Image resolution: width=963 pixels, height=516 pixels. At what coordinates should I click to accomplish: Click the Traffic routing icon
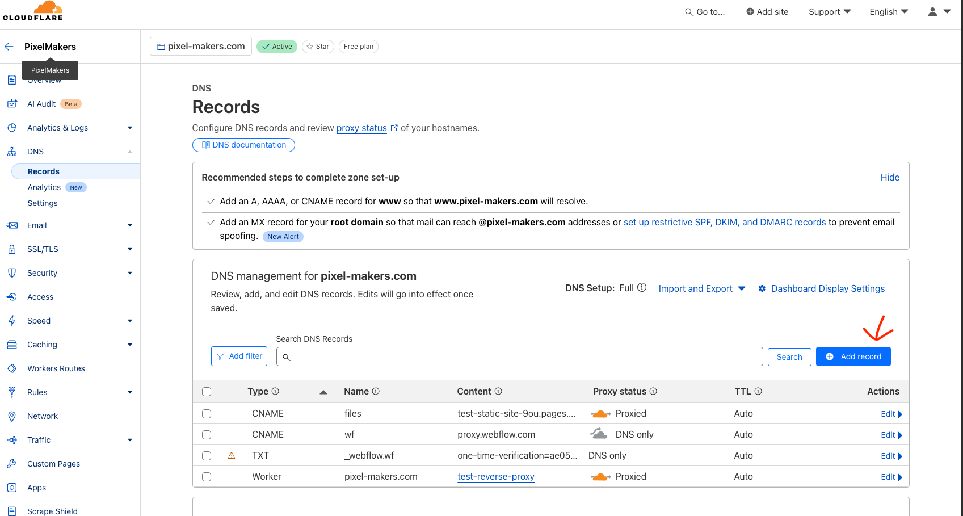tap(12, 440)
